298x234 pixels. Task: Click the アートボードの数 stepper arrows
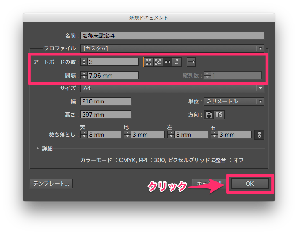tap(84, 62)
